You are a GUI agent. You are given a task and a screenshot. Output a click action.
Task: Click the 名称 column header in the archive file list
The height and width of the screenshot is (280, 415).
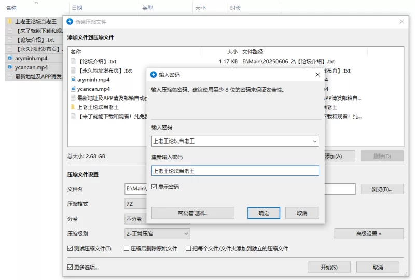pyautogui.click(x=76, y=52)
